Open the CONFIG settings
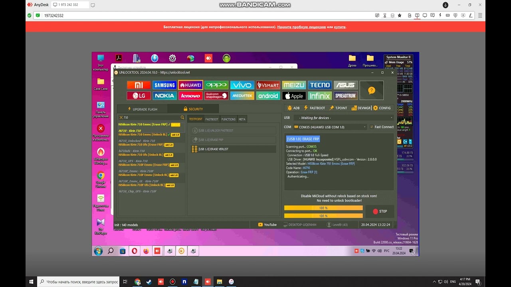 382,108
